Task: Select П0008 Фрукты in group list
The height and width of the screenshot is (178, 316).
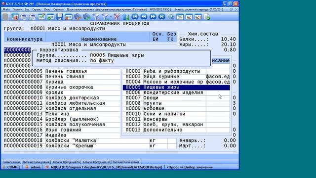Action: (x=176, y=103)
